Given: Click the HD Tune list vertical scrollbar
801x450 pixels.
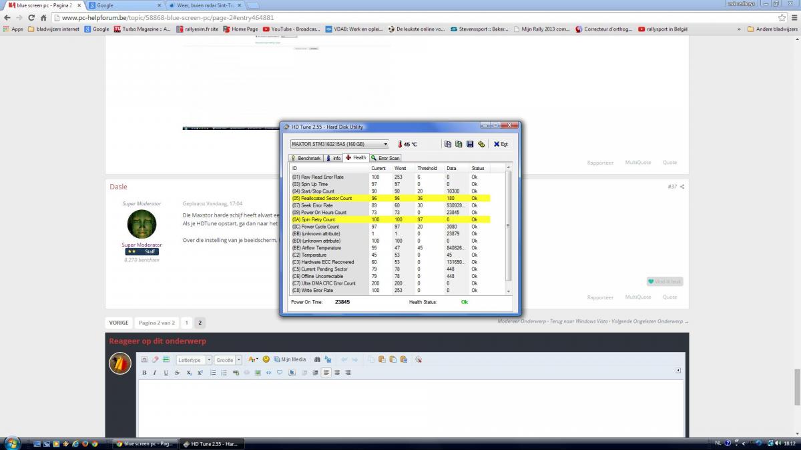Looking at the screenshot, I should tap(509, 228).
